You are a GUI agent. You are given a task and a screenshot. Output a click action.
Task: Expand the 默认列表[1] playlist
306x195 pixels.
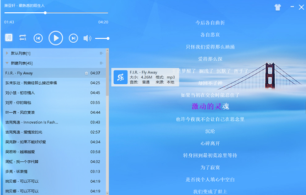(7, 53)
